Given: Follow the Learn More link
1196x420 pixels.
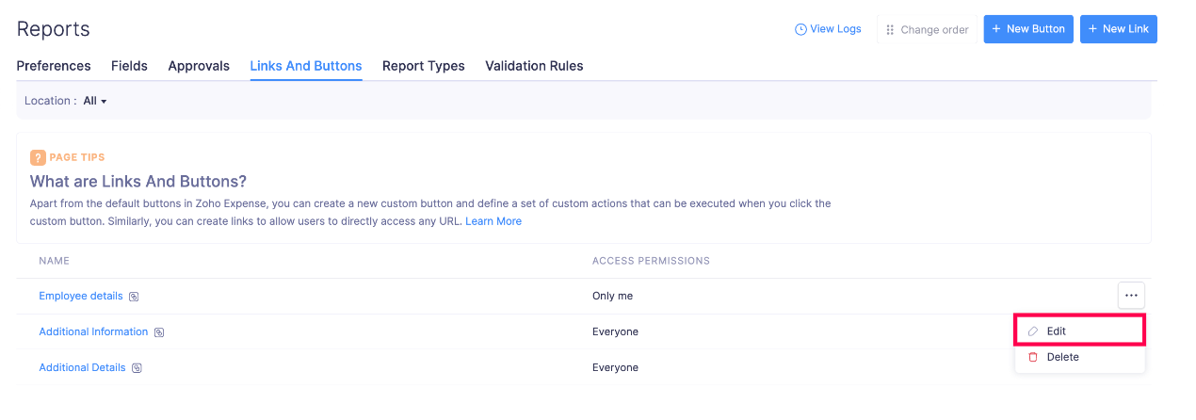Looking at the screenshot, I should (493, 221).
